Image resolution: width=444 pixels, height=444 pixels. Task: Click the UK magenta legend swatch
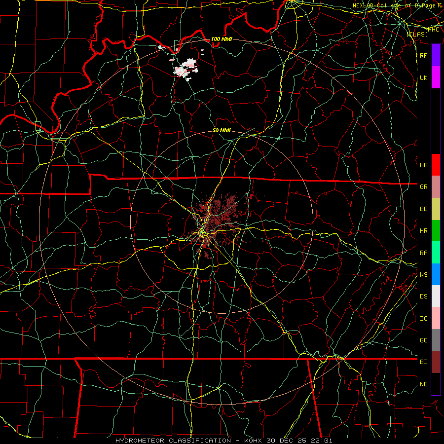click(436, 77)
